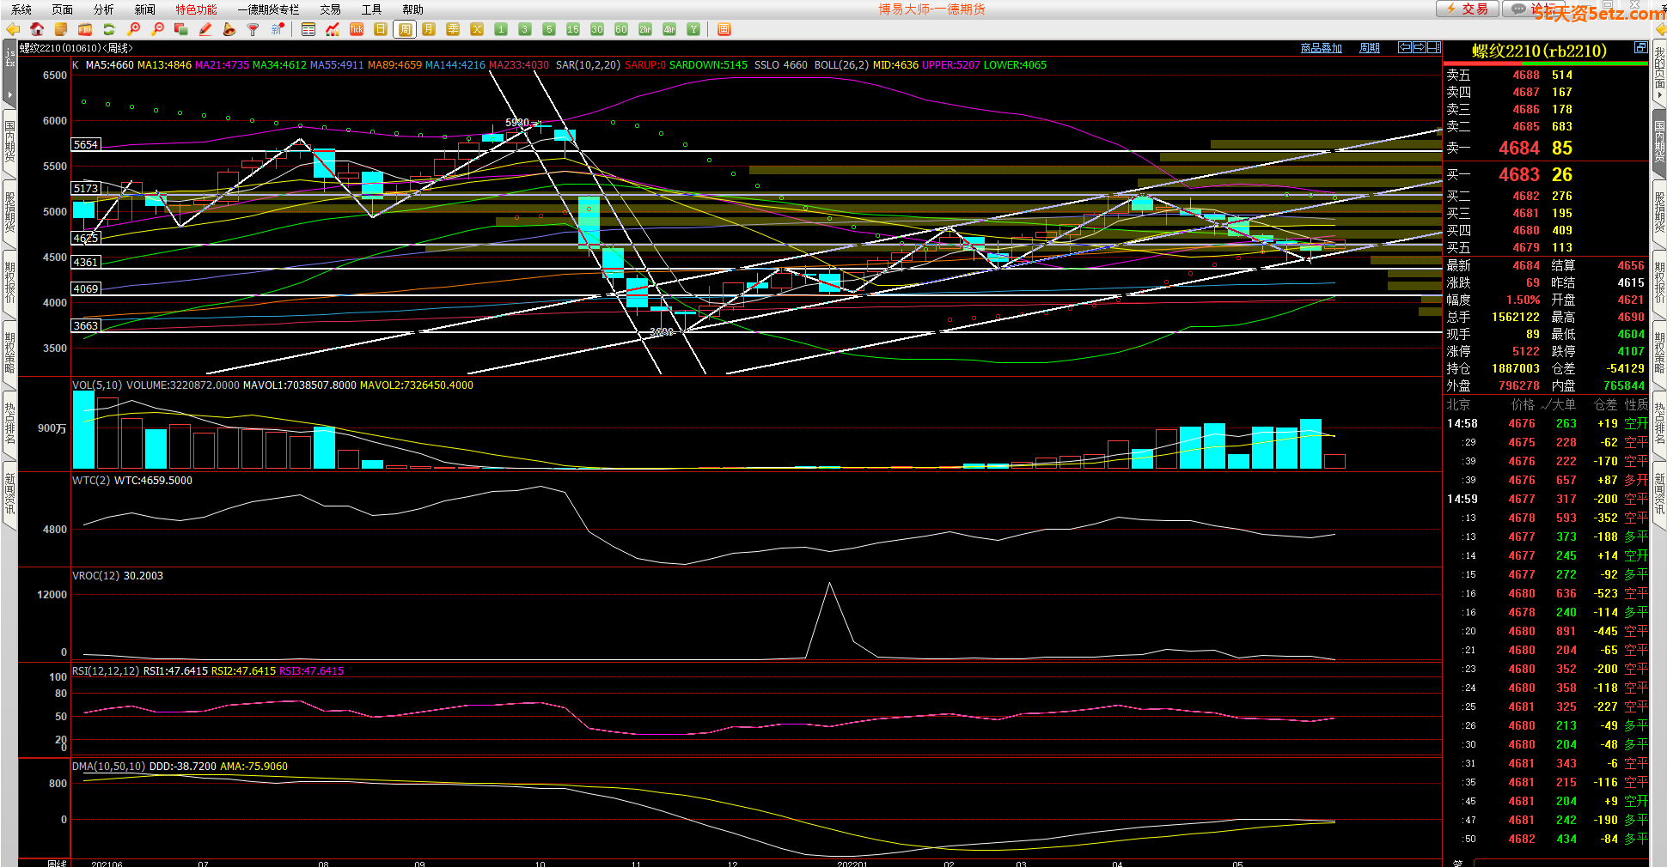This screenshot has height=867, width=1667.
Task: Select the 30 minute period
Action: [597, 29]
